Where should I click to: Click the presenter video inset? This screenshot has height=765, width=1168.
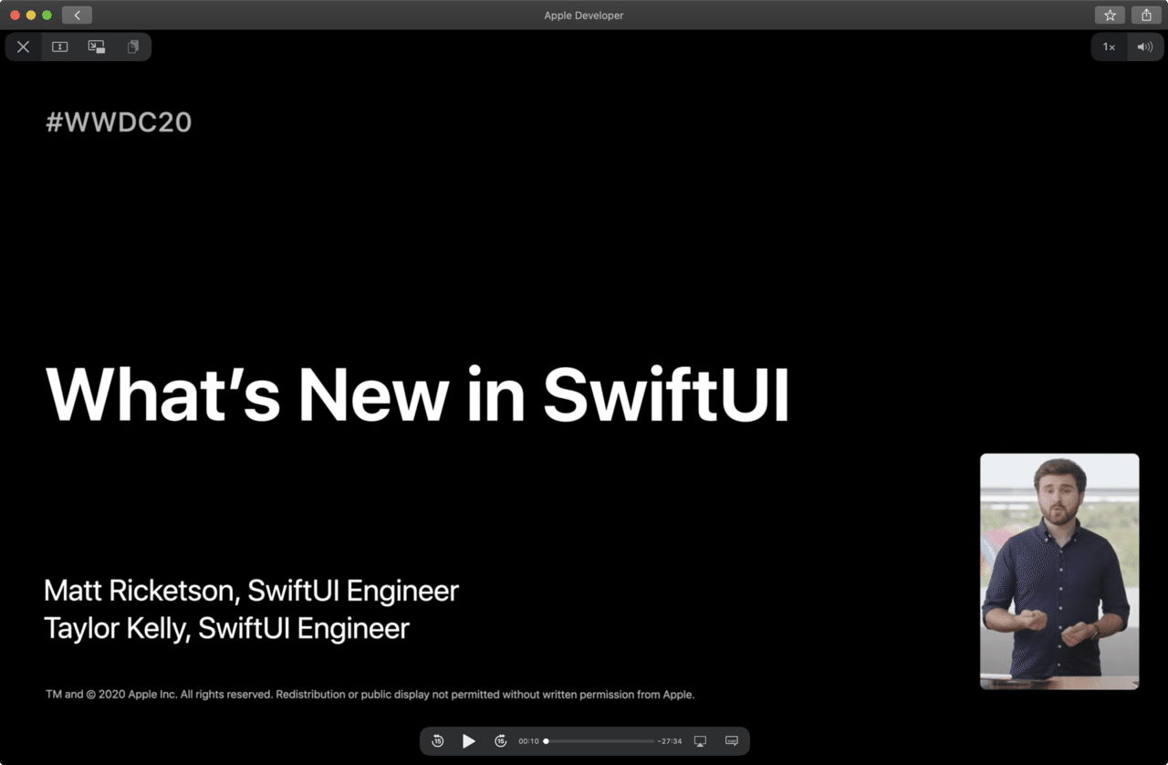[1059, 571]
